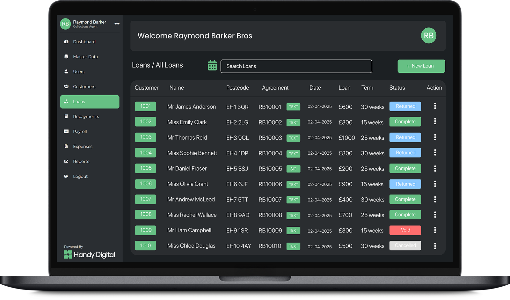Click Complete status for Emily Clark
This screenshot has width=510, height=300.
tap(405, 122)
